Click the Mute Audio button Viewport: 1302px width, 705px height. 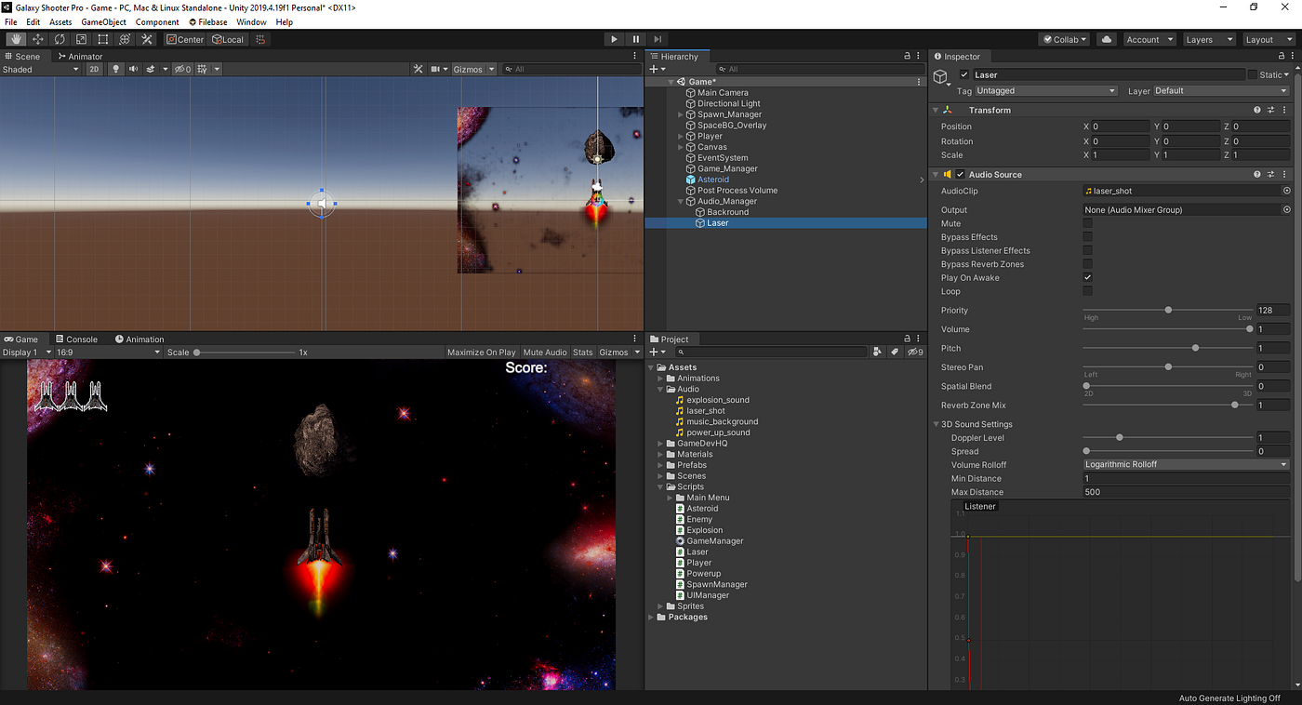click(545, 352)
